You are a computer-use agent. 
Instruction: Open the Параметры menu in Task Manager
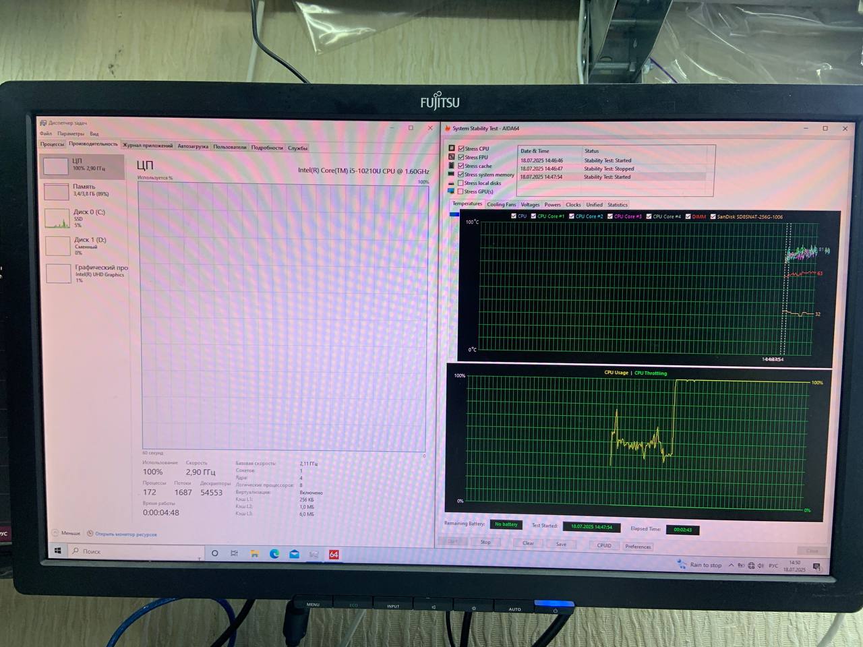point(71,133)
